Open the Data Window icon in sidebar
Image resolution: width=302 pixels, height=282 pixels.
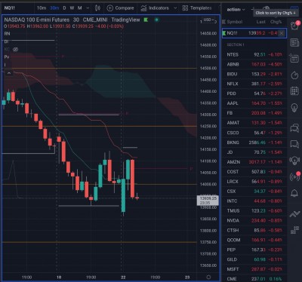point(294,59)
